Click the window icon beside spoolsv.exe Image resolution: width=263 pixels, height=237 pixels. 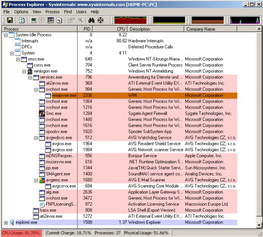coord(42,132)
